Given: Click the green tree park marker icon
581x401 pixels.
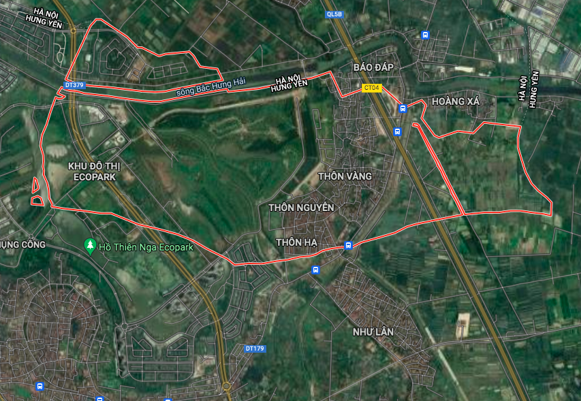Looking at the screenshot, I should (90, 247).
